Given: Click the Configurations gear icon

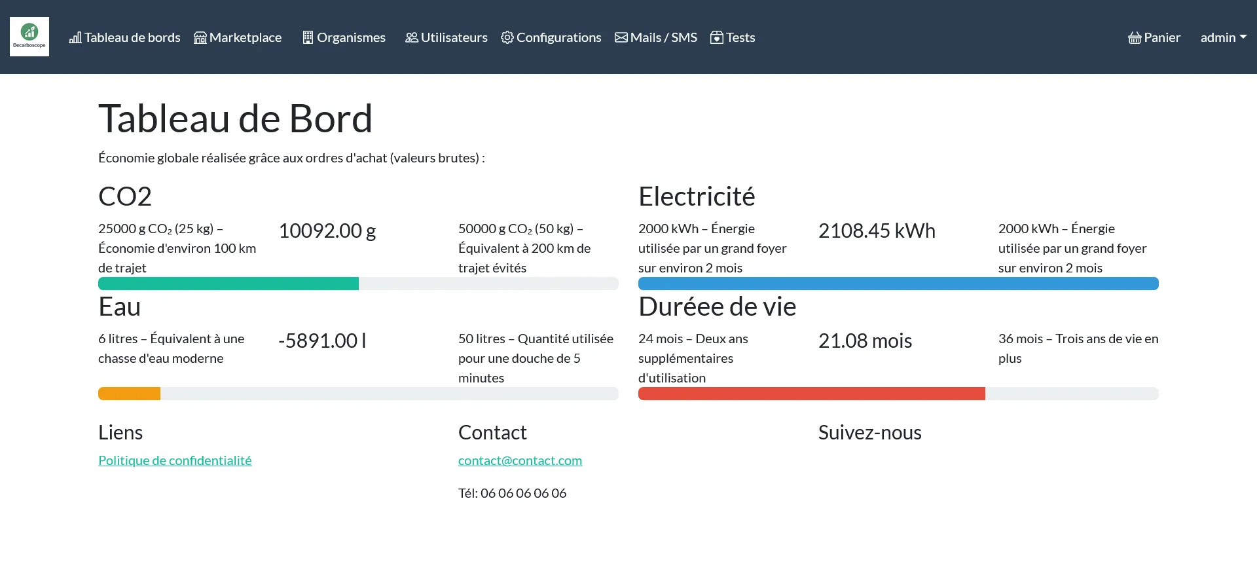Looking at the screenshot, I should point(507,37).
